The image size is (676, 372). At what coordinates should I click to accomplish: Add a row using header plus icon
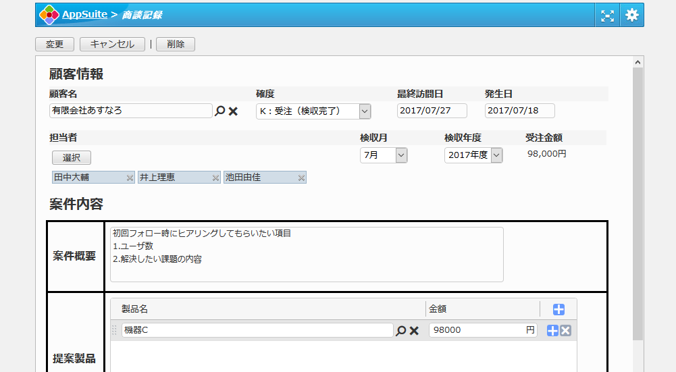[558, 309]
